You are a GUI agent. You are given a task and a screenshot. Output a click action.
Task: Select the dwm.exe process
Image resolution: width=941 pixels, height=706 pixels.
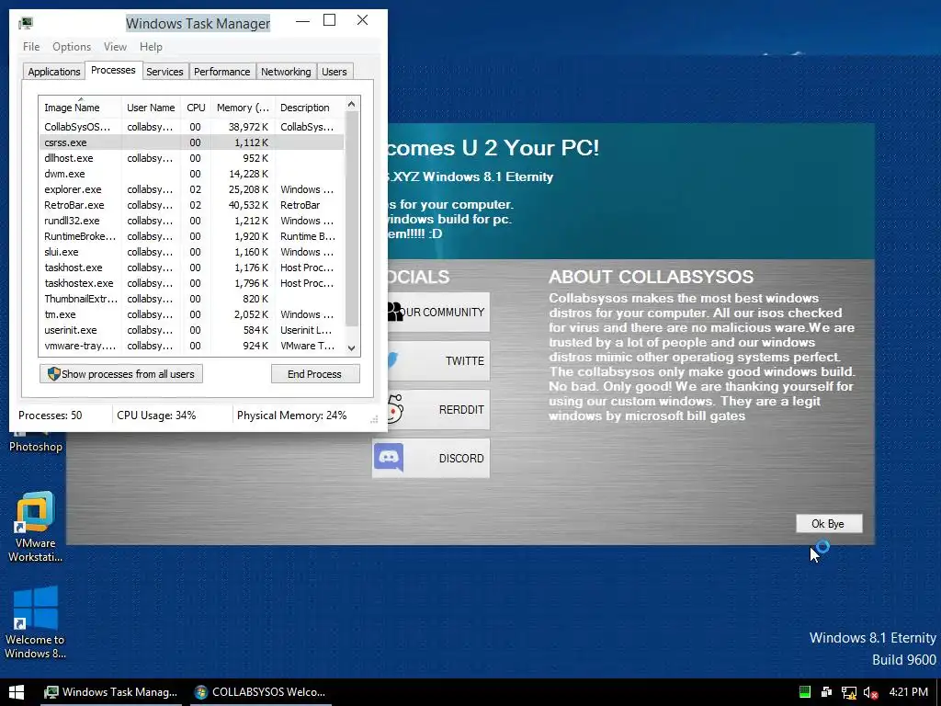pos(191,174)
